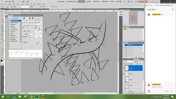This screenshot has height=99, width=176.
Task: Click the brush Size slider handle
Action: point(40,29)
